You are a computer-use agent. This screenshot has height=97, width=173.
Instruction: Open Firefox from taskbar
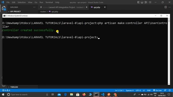pos(84,95)
